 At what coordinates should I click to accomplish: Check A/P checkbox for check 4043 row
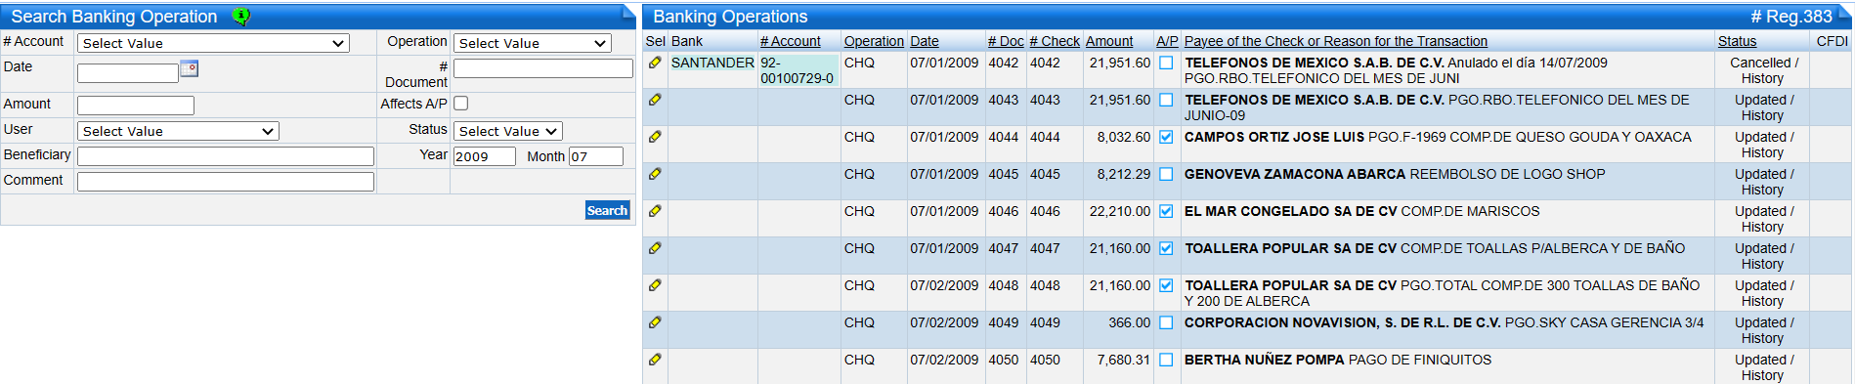click(x=1166, y=100)
